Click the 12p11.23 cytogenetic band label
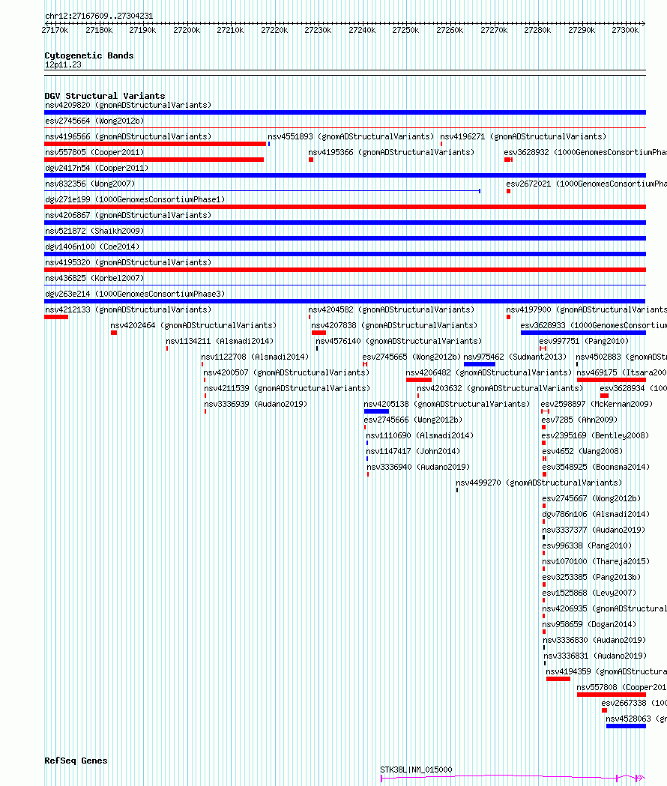 63,64
